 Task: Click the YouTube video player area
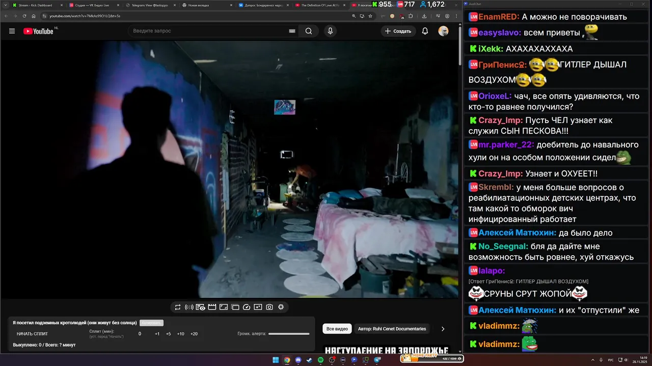tap(229, 169)
